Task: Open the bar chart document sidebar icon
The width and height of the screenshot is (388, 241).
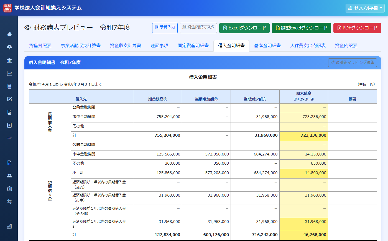Action: coord(9,112)
